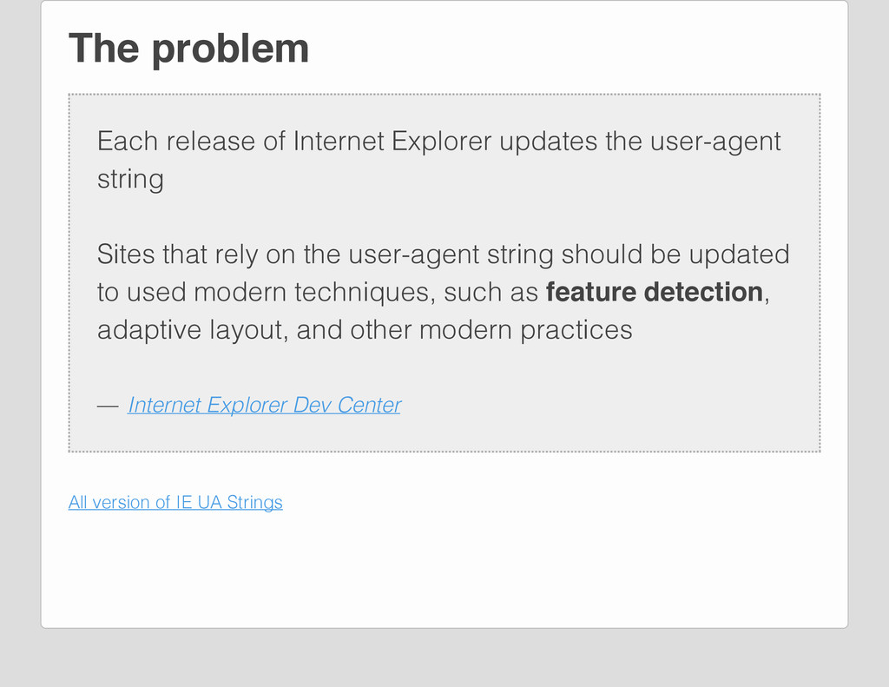Click the "The problem" slide heading
The height and width of the screenshot is (687, 889).
tap(188, 49)
